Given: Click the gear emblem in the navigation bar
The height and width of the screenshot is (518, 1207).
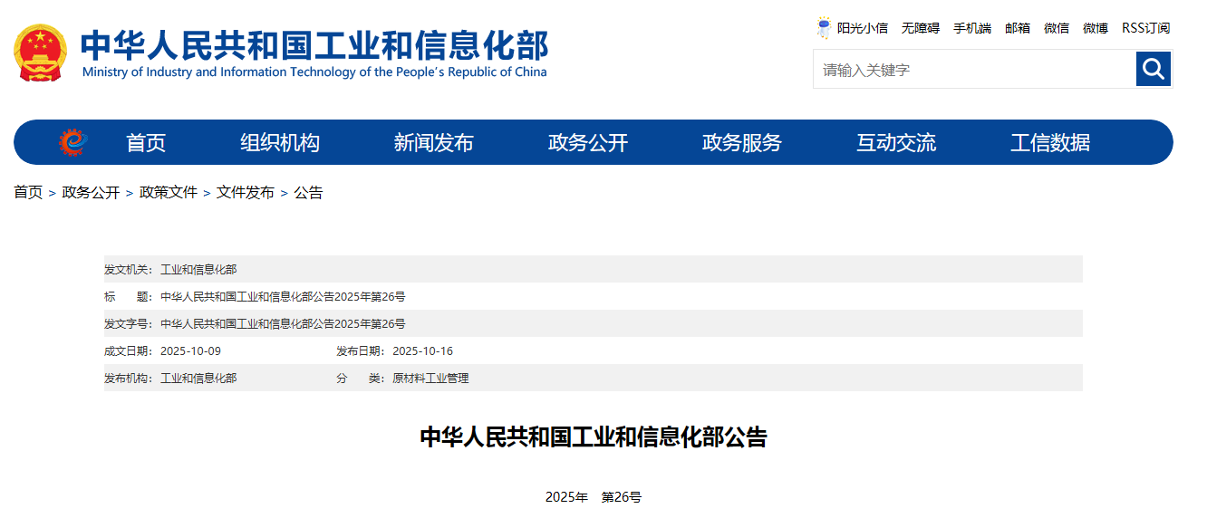Looking at the screenshot, I should (72, 142).
